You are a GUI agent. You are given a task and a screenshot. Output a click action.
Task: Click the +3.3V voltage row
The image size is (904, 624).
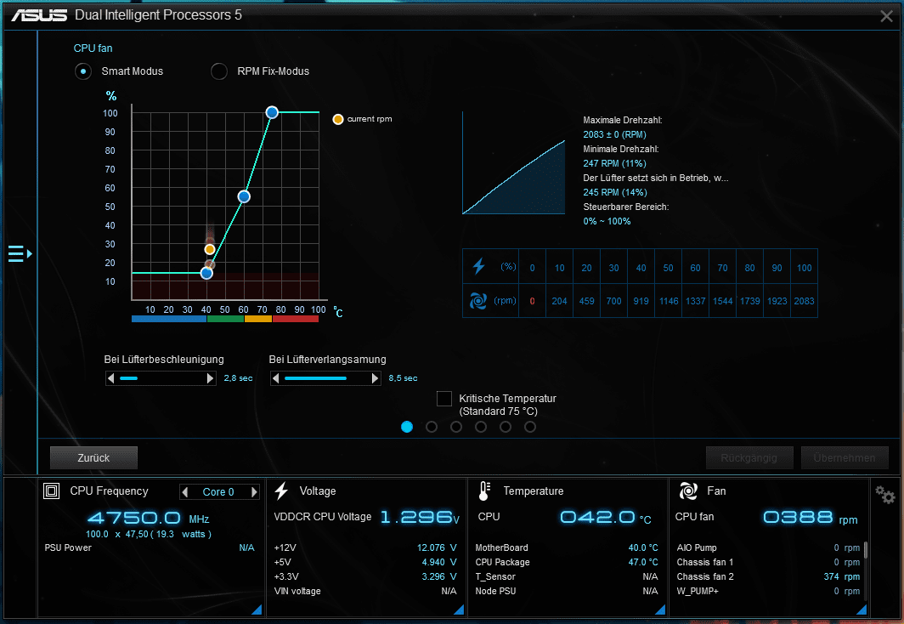coord(365,576)
